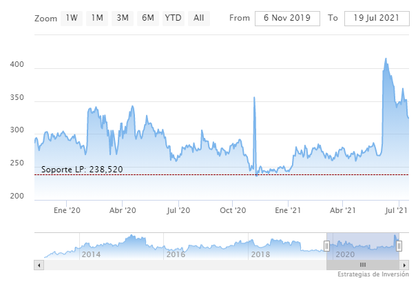Click the 2016 area in navigator
This screenshot has height=284, width=418.
(x=176, y=254)
